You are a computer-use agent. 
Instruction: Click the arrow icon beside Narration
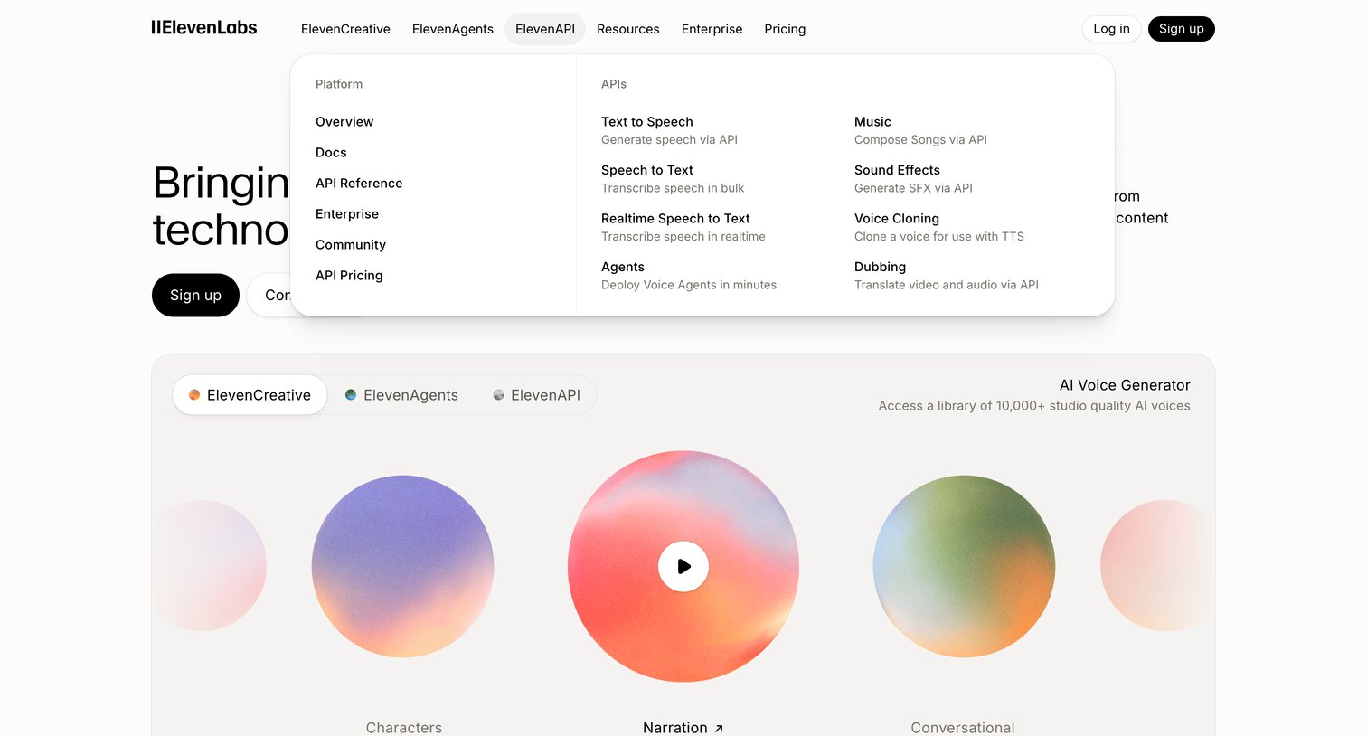(719, 728)
